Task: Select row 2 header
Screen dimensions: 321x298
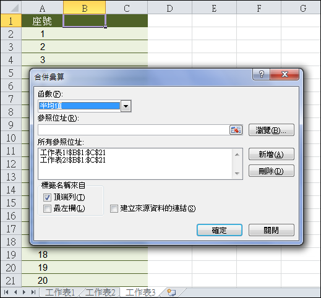Action: 11,33
